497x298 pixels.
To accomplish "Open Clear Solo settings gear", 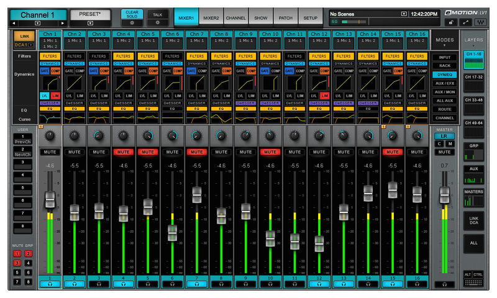I will pos(132,23).
